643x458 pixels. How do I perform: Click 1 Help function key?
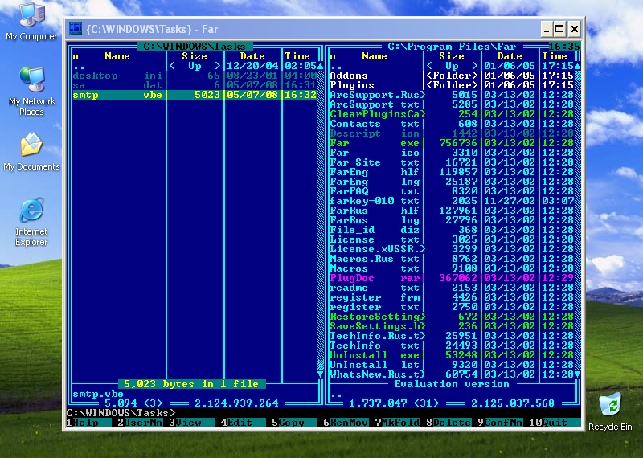tap(88, 423)
